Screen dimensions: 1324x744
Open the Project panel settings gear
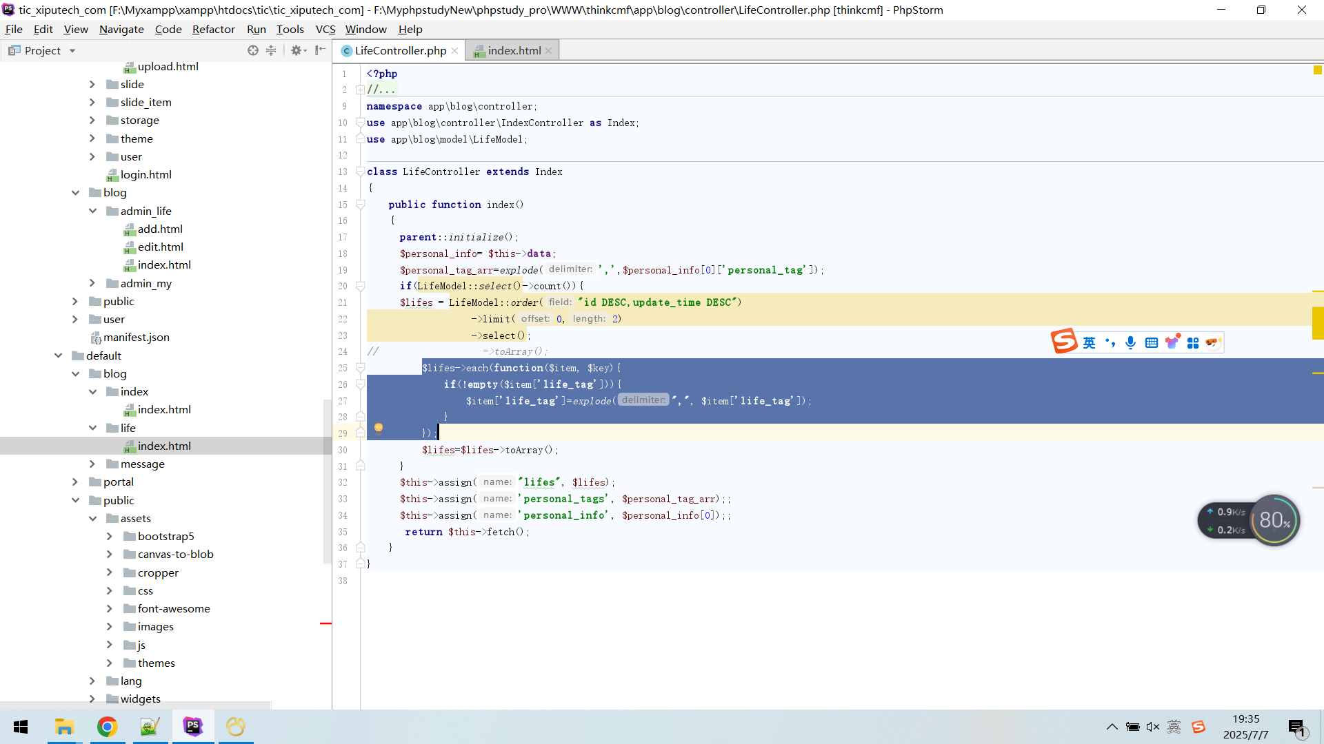coord(297,50)
